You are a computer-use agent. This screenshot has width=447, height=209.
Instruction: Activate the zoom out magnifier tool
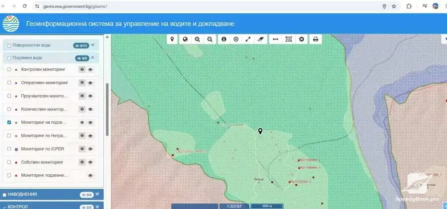click(210, 39)
